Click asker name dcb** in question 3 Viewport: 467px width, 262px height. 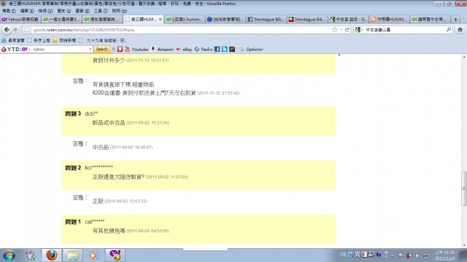91,114
